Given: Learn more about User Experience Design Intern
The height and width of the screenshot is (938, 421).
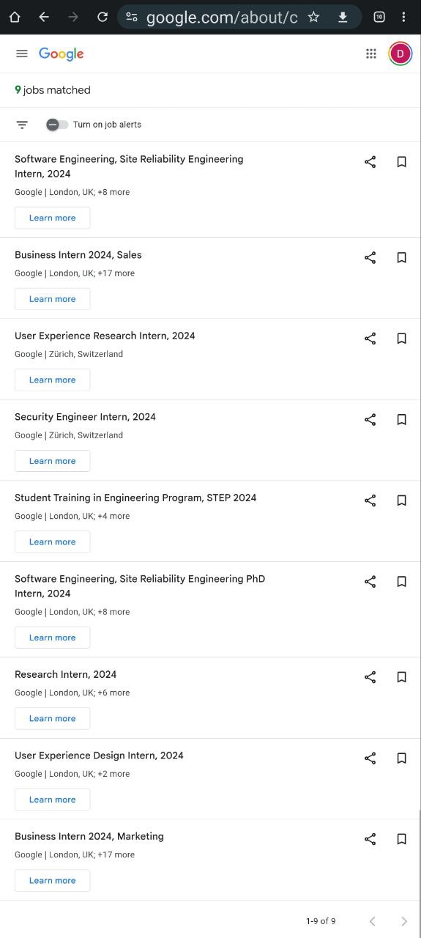Looking at the screenshot, I should [x=53, y=799].
